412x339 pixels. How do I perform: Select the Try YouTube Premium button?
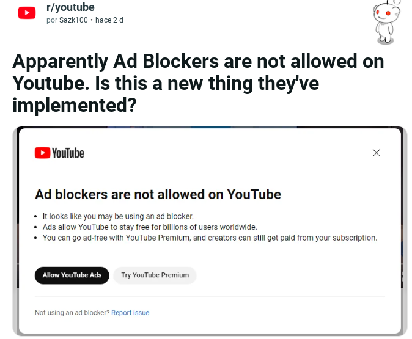pos(155,275)
